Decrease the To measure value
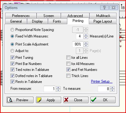Screen dimensions: 126x113 (112, 90)
